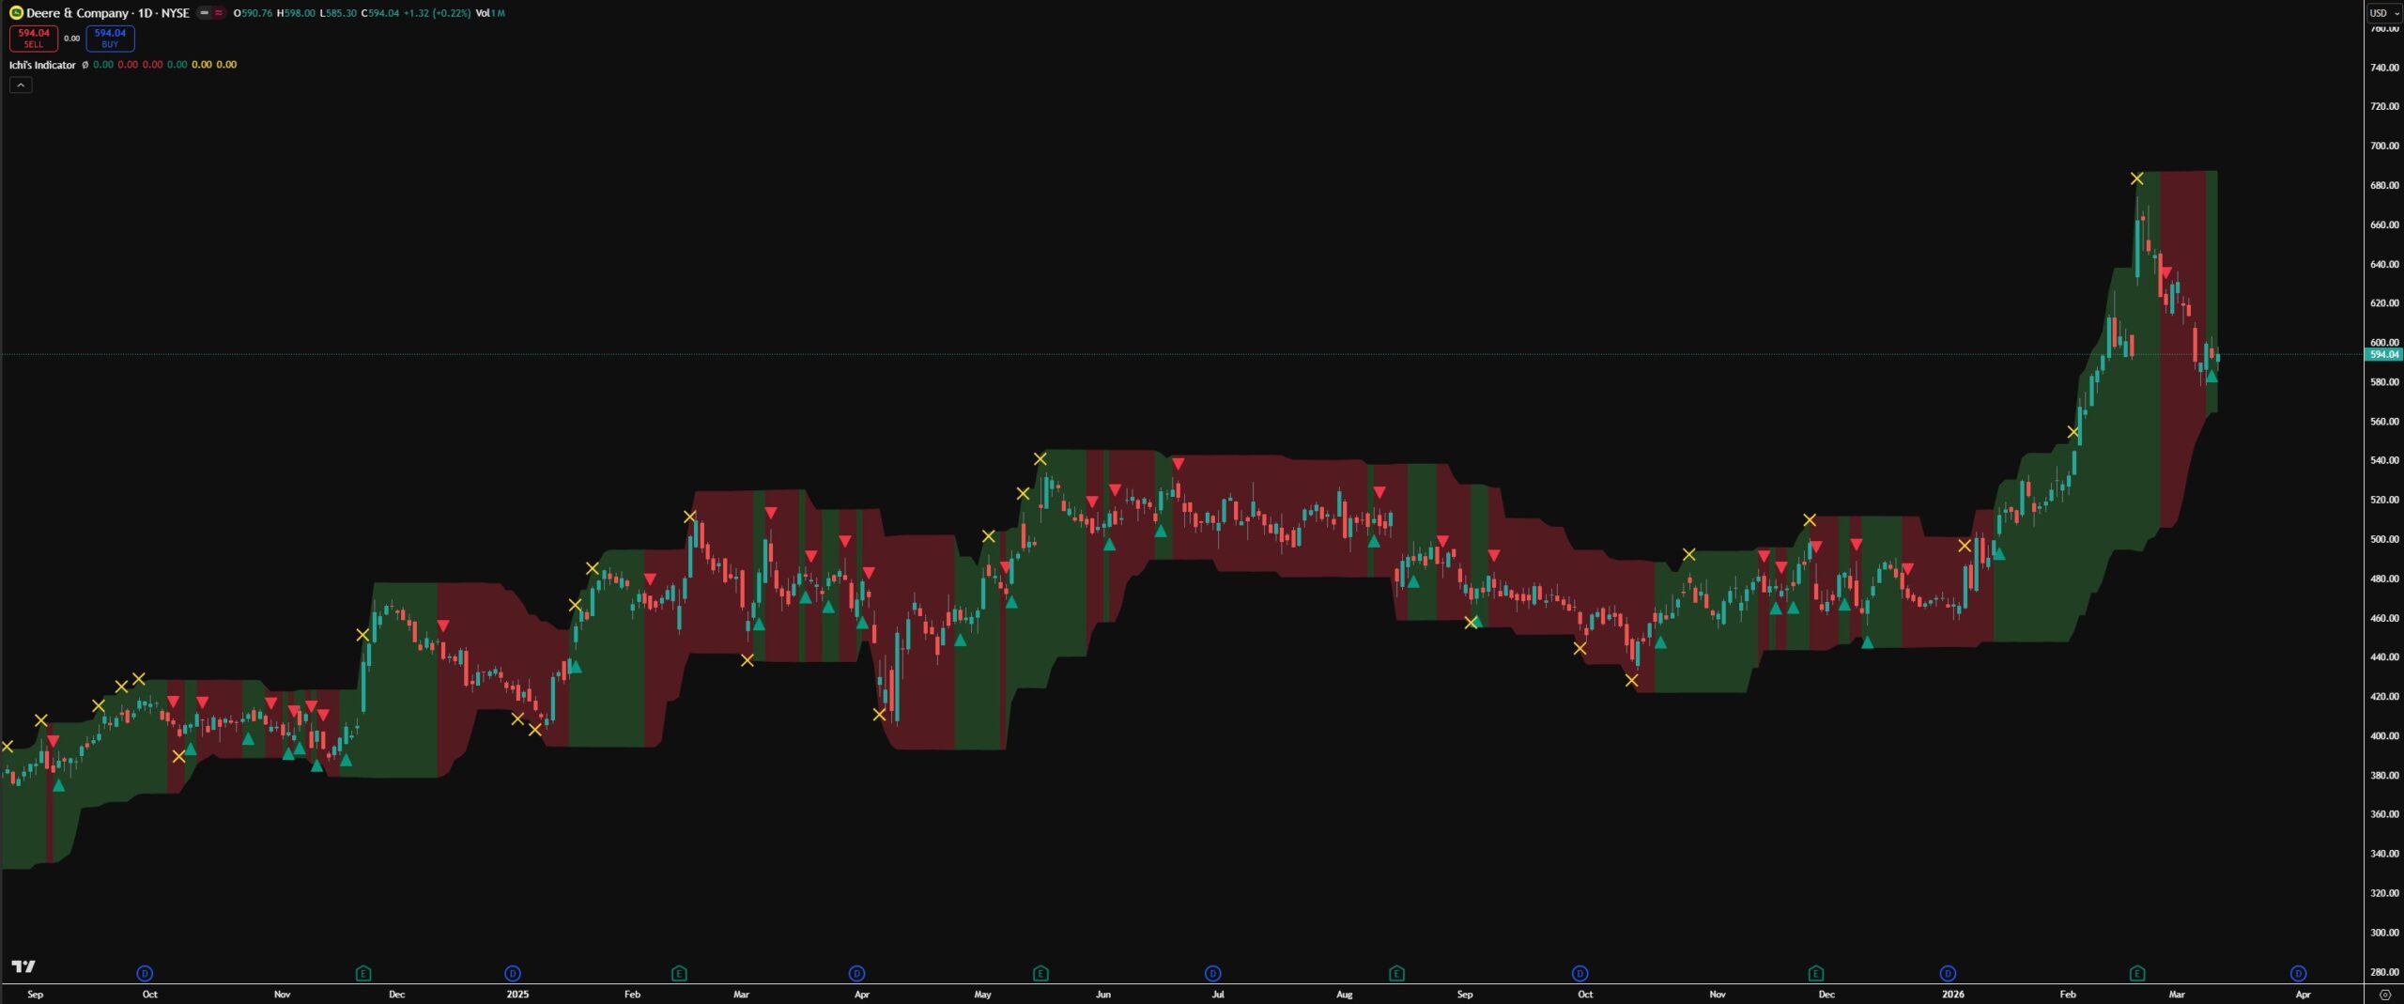This screenshot has height=1004, width=2404.
Task: Toggle the red wave switch in the title row
Action: (x=219, y=13)
